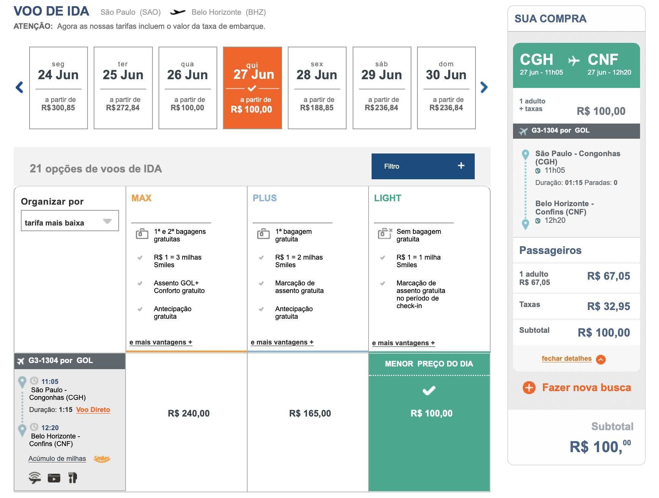Select the highlighted qui 27 Jun tab

coord(252,88)
